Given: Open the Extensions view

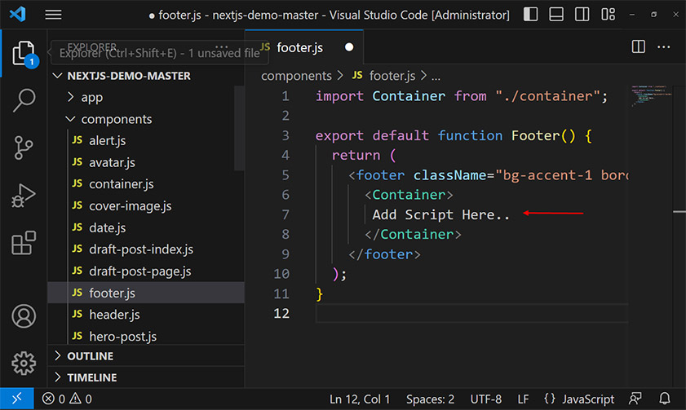Looking at the screenshot, I should click(x=24, y=243).
